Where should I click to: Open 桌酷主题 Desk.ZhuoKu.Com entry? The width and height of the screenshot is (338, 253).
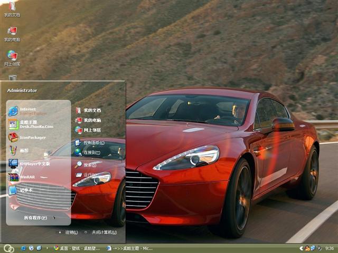(31, 124)
